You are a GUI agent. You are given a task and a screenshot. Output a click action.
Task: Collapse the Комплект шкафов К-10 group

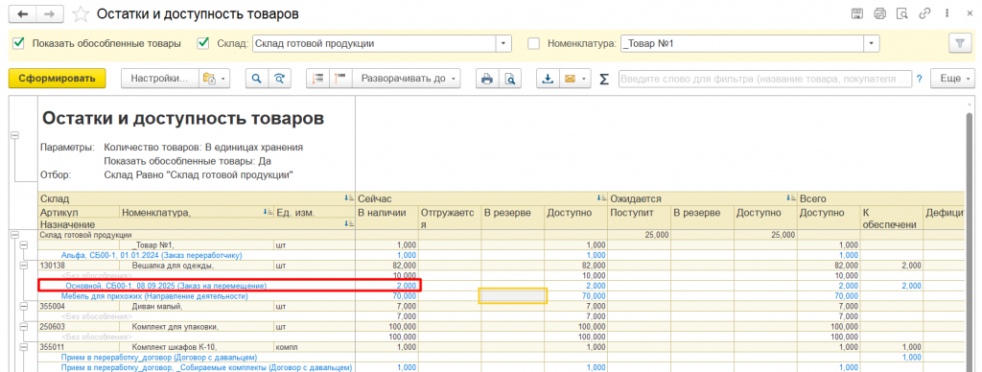(24, 346)
